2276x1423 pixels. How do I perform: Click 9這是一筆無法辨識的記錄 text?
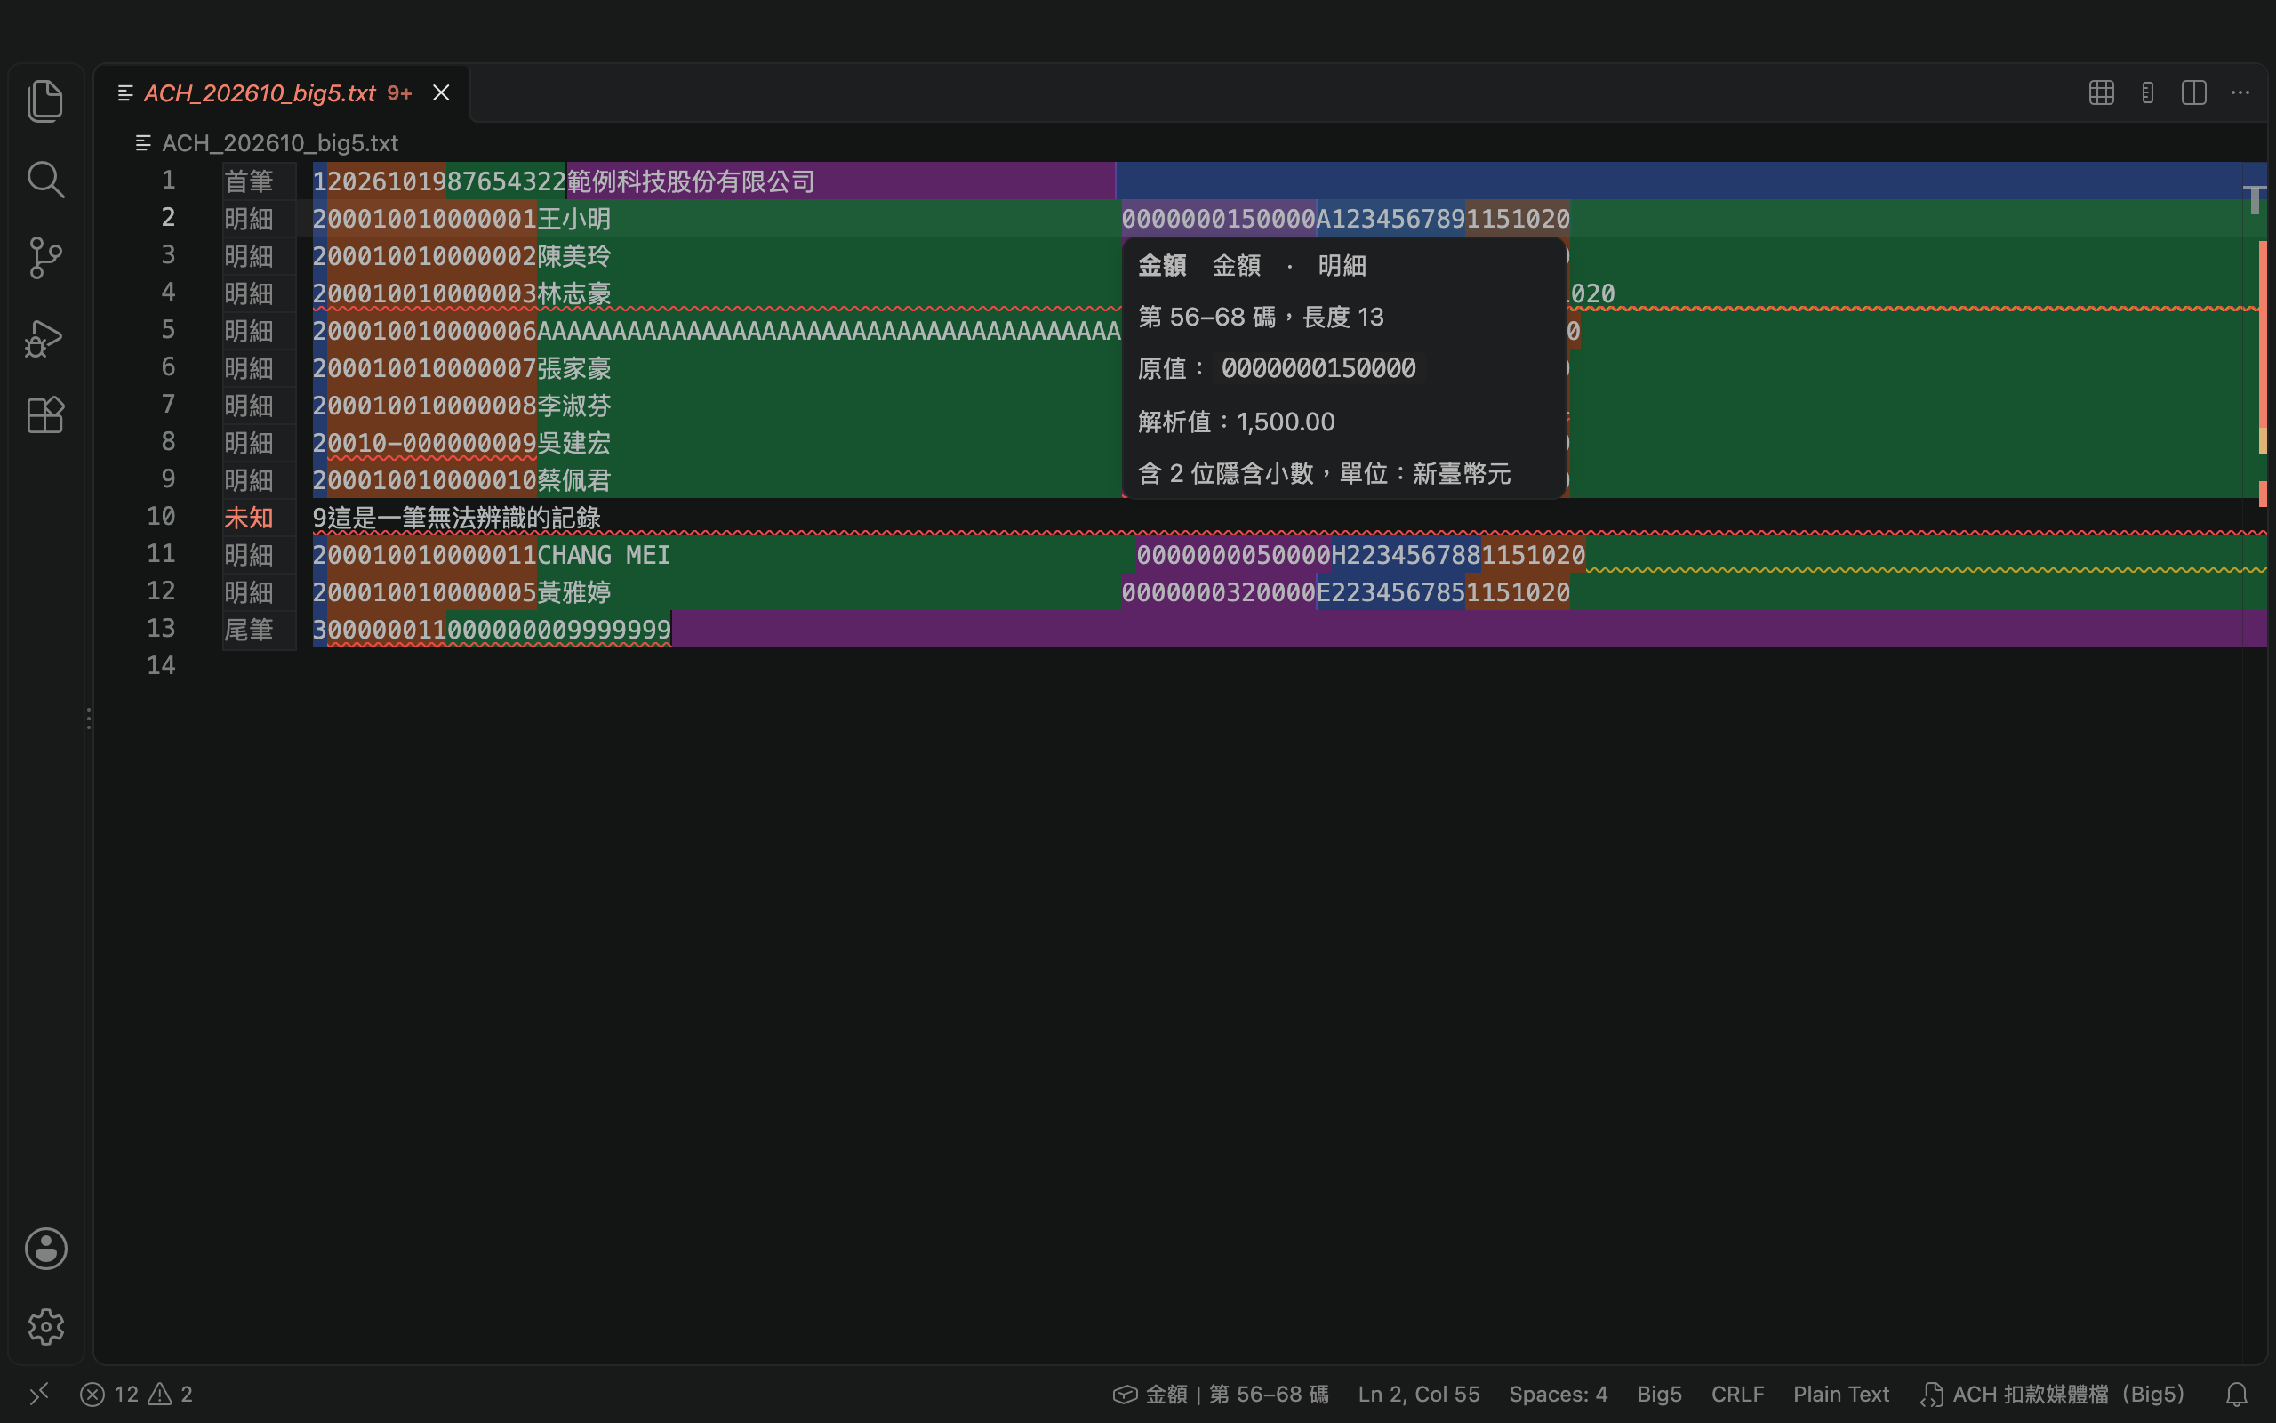(x=456, y=517)
